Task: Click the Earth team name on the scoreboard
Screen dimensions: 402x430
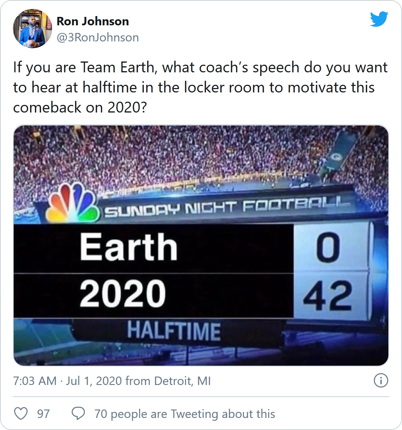Action: (x=128, y=248)
